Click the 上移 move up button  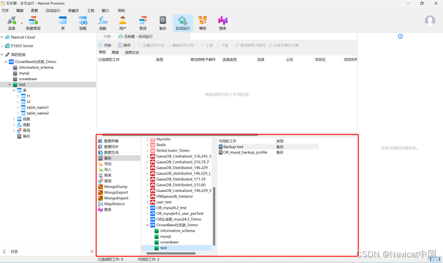tap(207, 45)
